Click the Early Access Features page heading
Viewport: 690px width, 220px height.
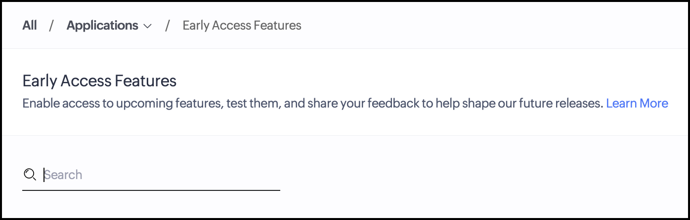99,80
